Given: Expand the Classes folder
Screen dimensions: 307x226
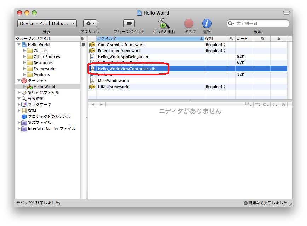Looking at the screenshot, I should (x=24, y=51).
